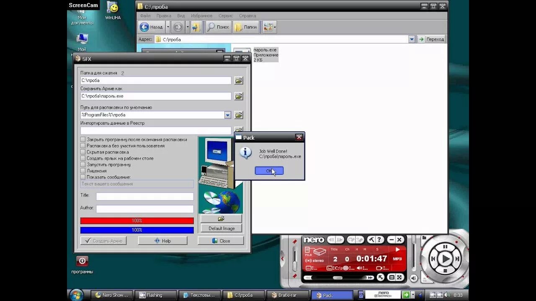This screenshot has height=301, width=536.
Task: Open Поиск search in Explorer toolbar
Action: (x=218, y=27)
